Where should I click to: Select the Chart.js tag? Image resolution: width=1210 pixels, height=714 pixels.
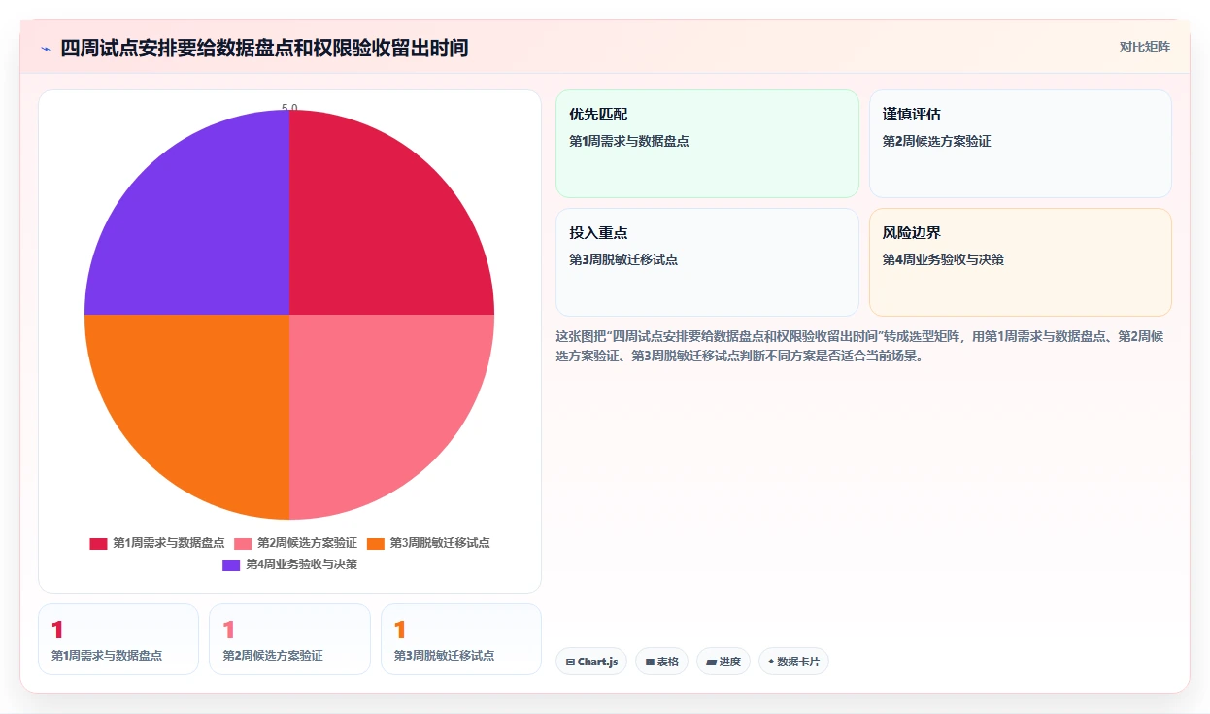click(591, 662)
